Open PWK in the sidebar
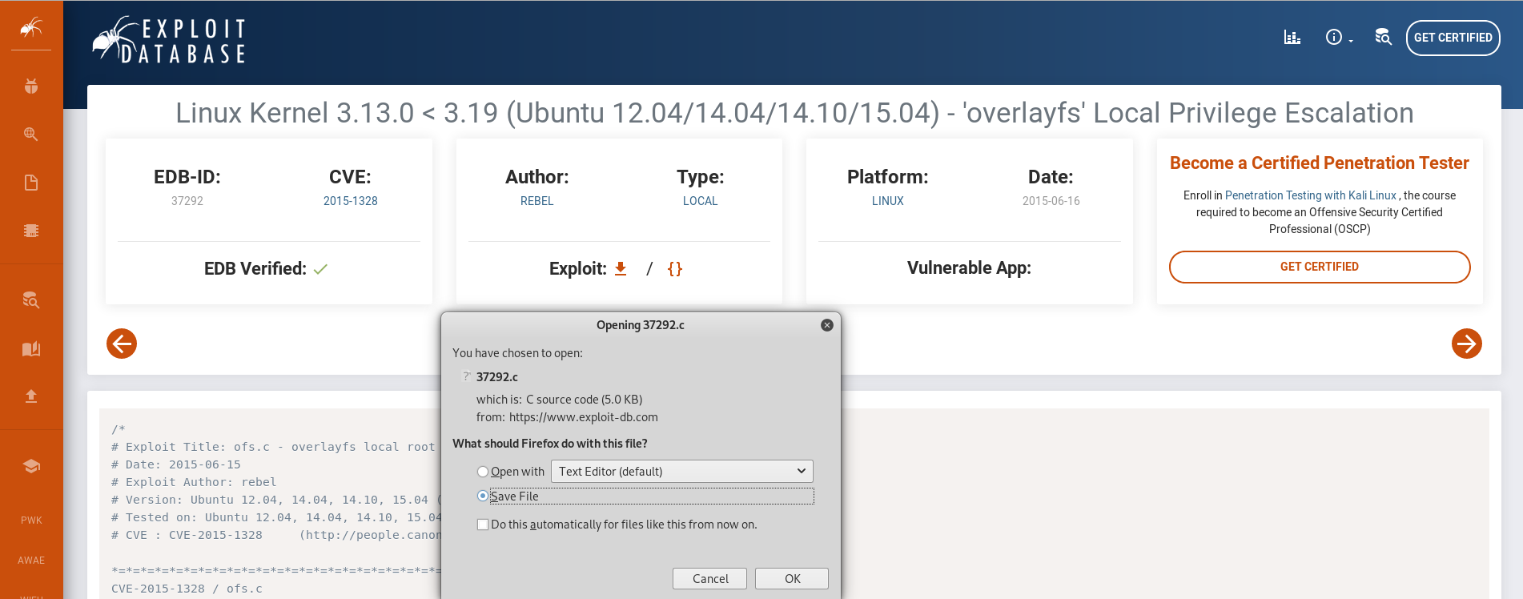Viewport: 1523px width, 599px height. click(x=31, y=521)
